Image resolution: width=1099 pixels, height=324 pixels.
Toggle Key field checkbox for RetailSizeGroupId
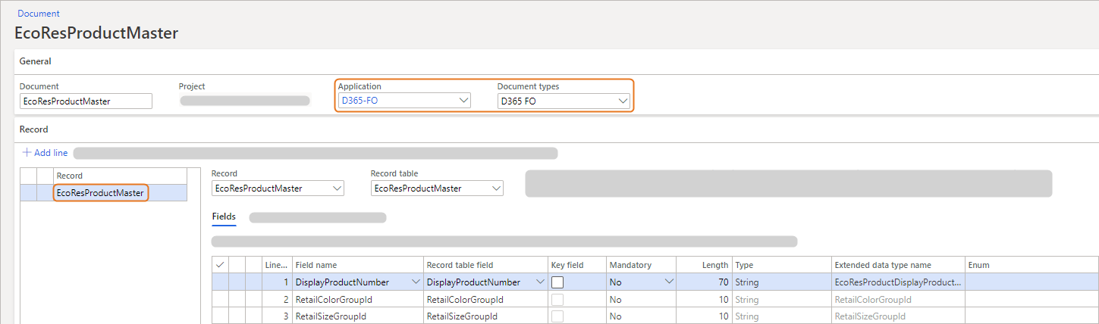(x=557, y=316)
